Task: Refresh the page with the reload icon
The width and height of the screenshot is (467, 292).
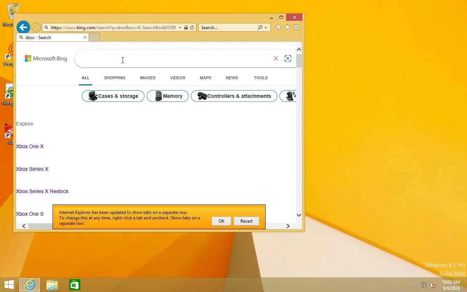Action: click(x=192, y=27)
